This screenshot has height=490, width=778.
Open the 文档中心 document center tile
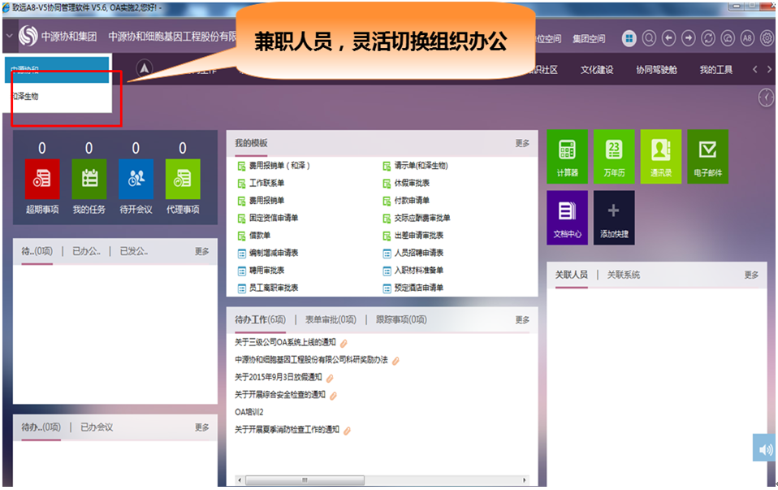(x=567, y=217)
